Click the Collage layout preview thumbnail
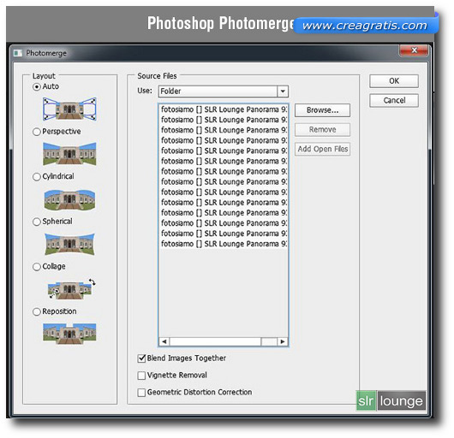Screen dimensions: 454x438 (x=71, y=289)
